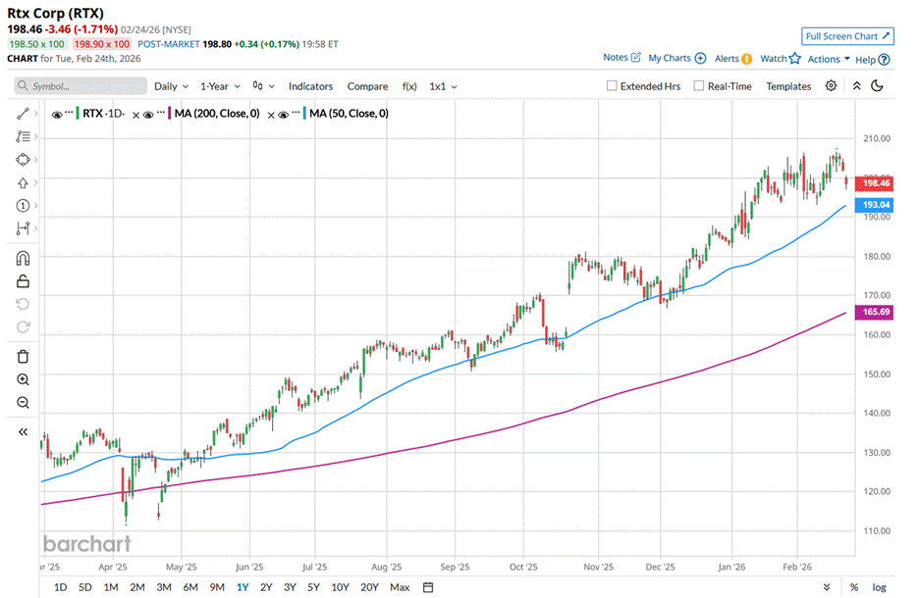Open the Actions dropdown menu
This screenshot has height=598, width=918.
coord(829,59)
